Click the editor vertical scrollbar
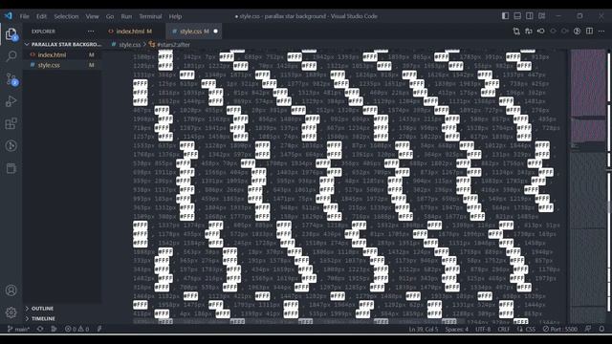The width and height of the screenshot is (612, 344). tap(609, 186)
